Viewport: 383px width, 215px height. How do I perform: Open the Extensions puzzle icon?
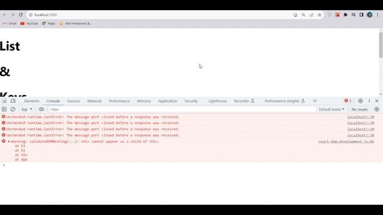coord(345,15)
